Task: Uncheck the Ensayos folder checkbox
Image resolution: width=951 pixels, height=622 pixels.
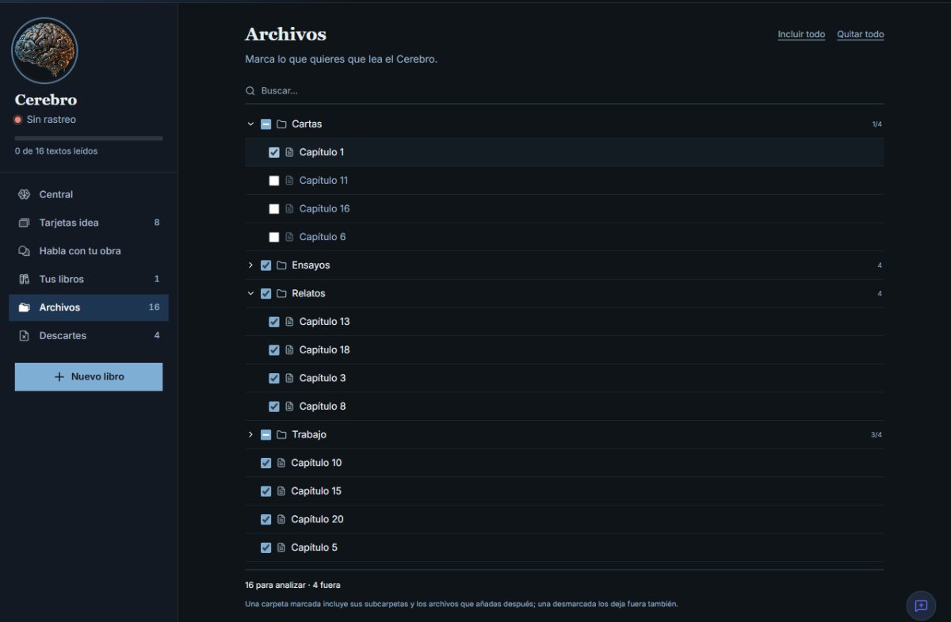Action: click(266, 265)
